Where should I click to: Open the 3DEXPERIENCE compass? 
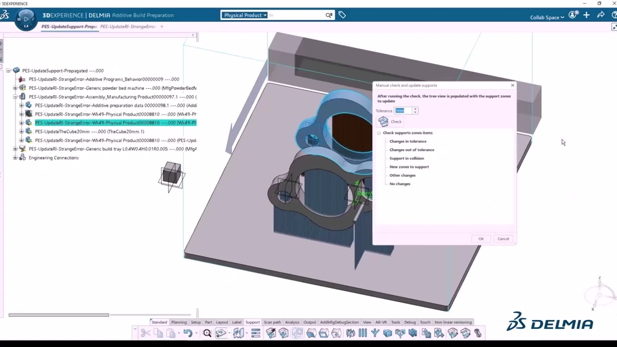point(26,19)
